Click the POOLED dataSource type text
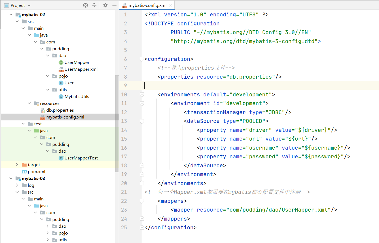 (x=252, y=121)
